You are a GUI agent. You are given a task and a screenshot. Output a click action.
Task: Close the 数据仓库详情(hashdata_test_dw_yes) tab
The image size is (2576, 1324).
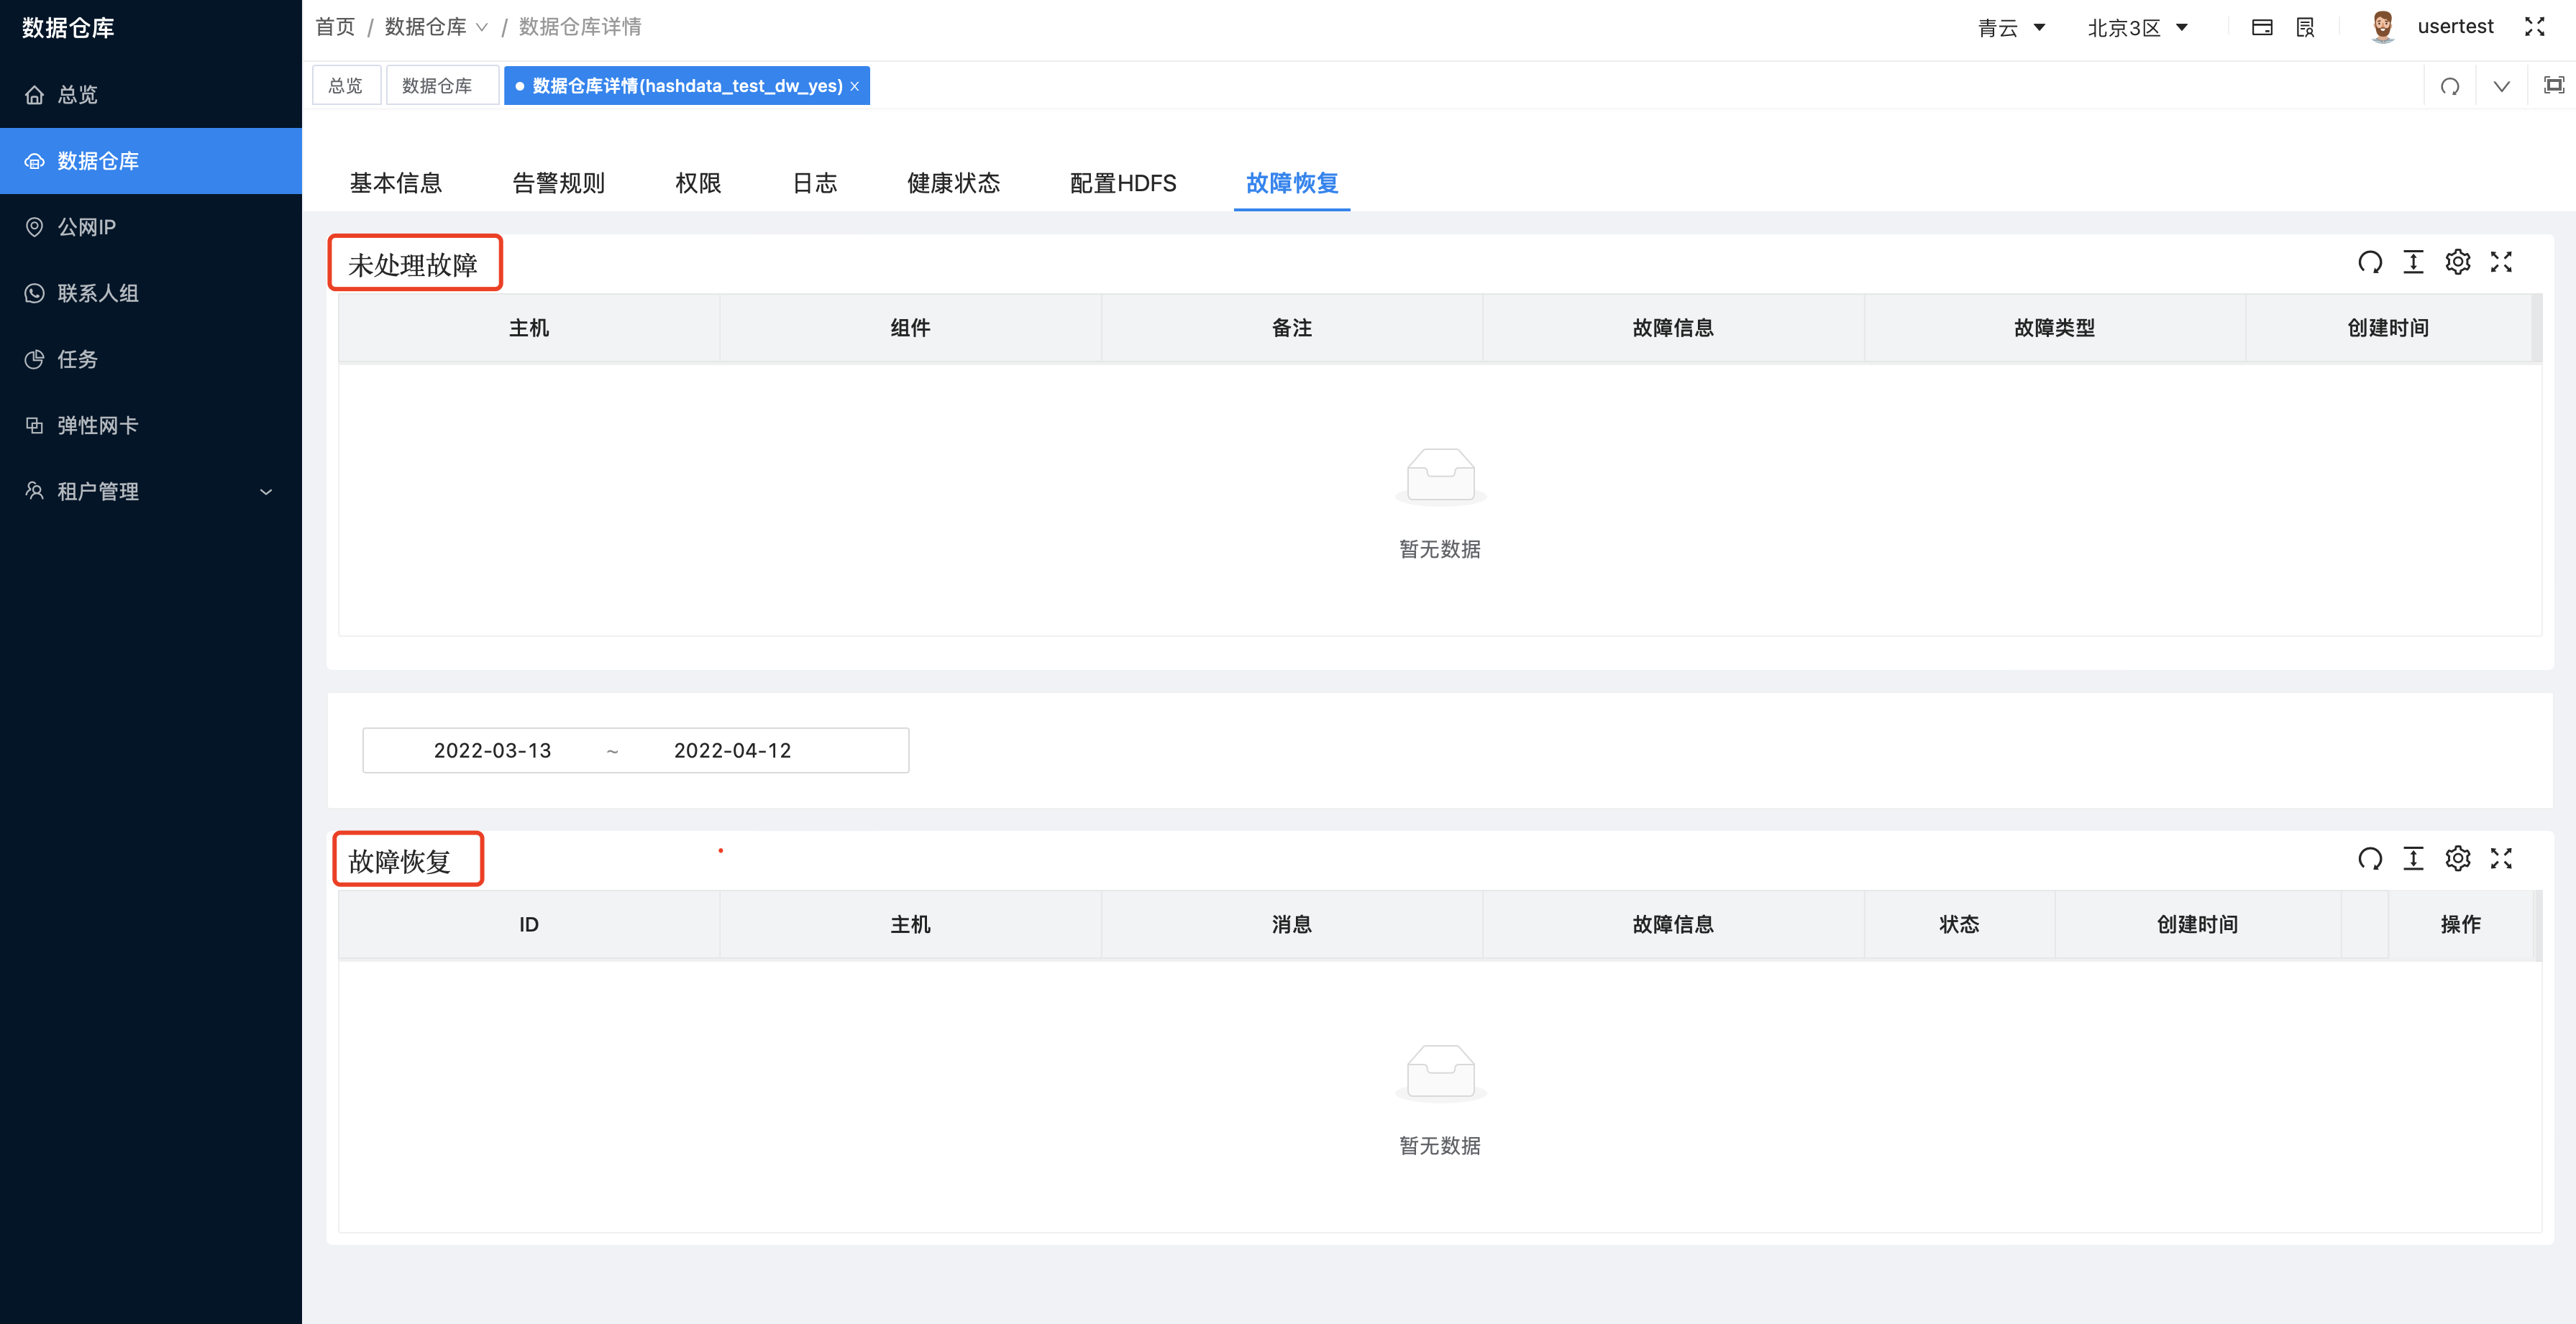(855, 86)
